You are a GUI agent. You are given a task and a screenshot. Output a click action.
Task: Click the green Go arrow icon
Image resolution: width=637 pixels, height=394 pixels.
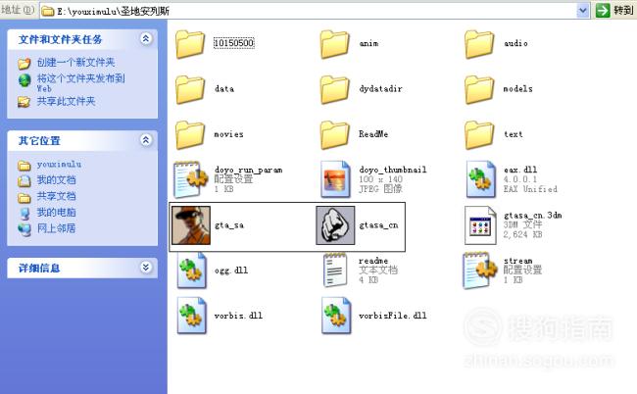pyautogui.click(x=603, y=10)
